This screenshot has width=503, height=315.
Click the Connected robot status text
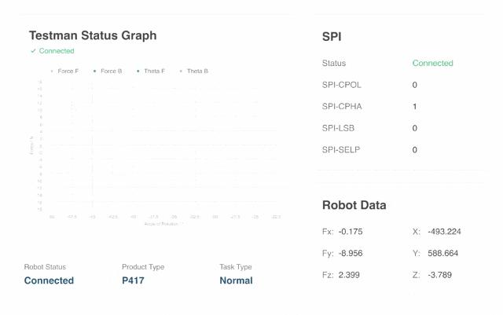pyautogui.click(x=49, y=280)
